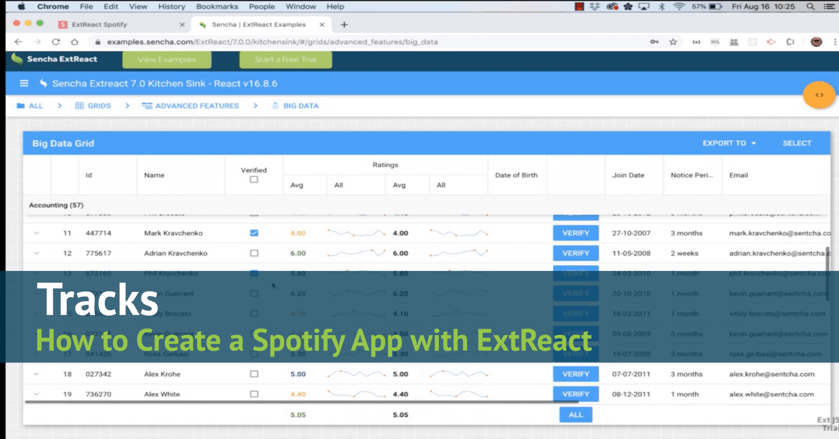Viewport: 839px width, 439px height.
Task: Click the Advanced Features breadcrumb icon
Action: pyautogui.click(x=147, y=106)
